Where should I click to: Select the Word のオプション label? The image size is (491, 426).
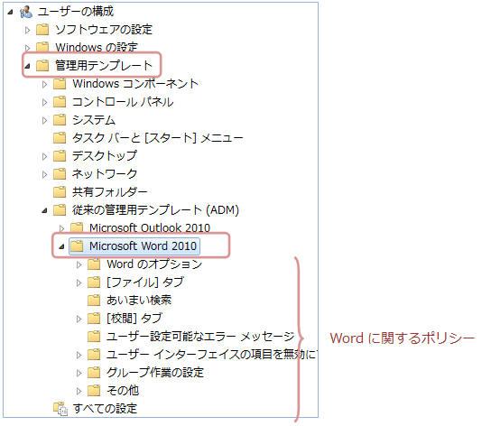point(154,264)
